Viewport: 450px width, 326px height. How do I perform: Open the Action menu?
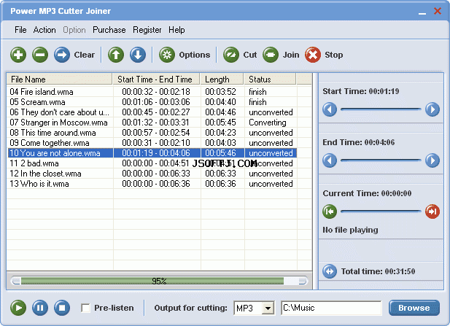pos(44,30)
